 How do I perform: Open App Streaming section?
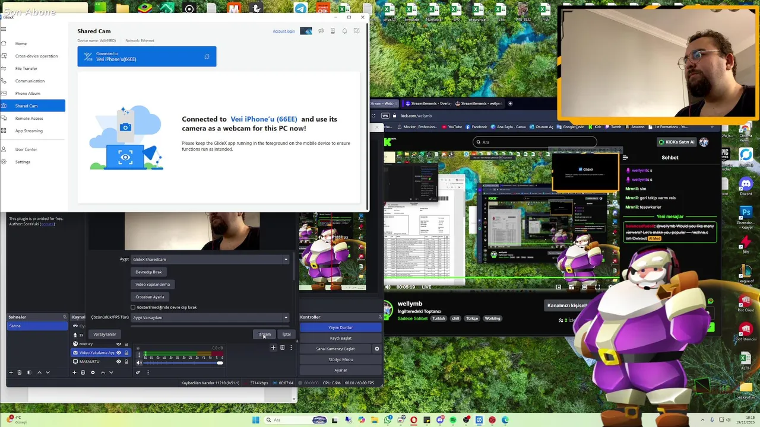33,130
